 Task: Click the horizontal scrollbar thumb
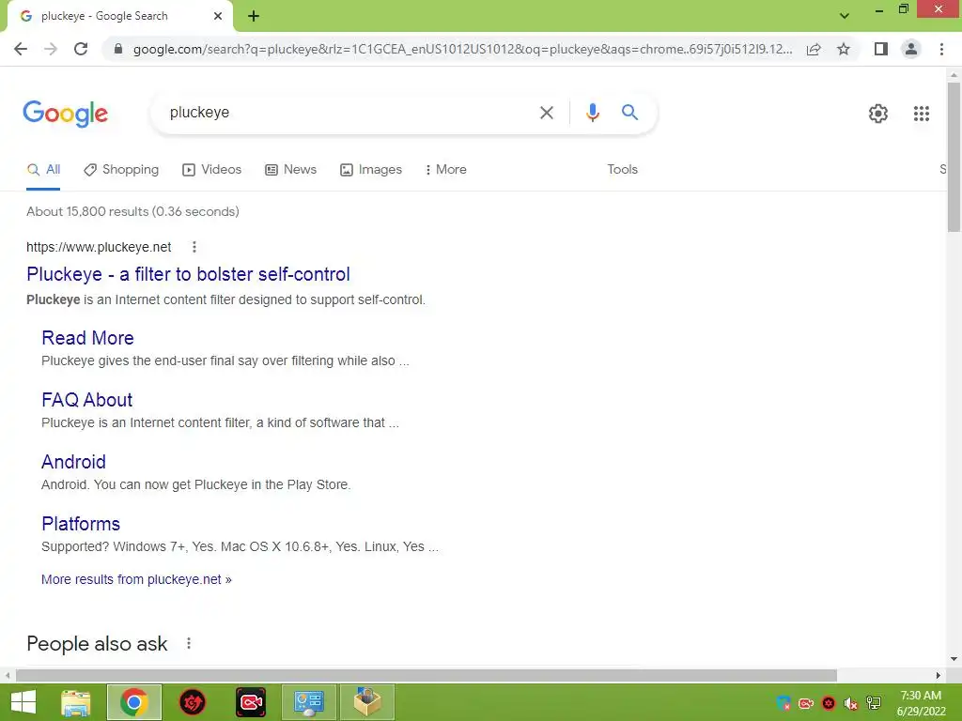pyautogui.click(x=427, y=675)
